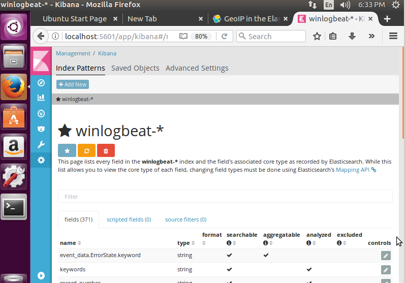Open Firefox hamburger menu
406x283 pixels.
393,36
